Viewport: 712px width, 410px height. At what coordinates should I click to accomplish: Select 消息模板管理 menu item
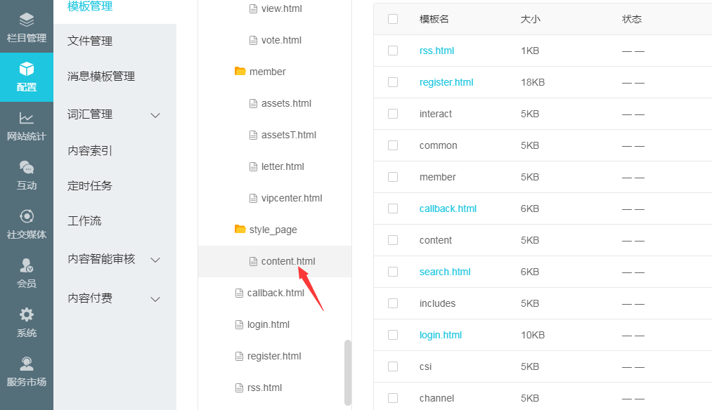pyautogui.click(x=101, y=76)
